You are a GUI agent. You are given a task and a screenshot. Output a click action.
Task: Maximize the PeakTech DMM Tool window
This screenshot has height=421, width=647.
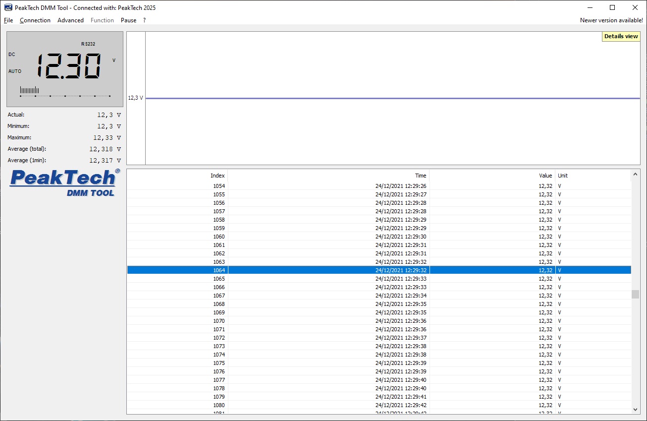(612, 7)
